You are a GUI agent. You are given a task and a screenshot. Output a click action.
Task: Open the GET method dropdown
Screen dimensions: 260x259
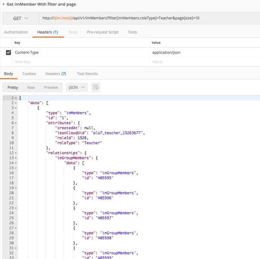click(x=21, y=18)
